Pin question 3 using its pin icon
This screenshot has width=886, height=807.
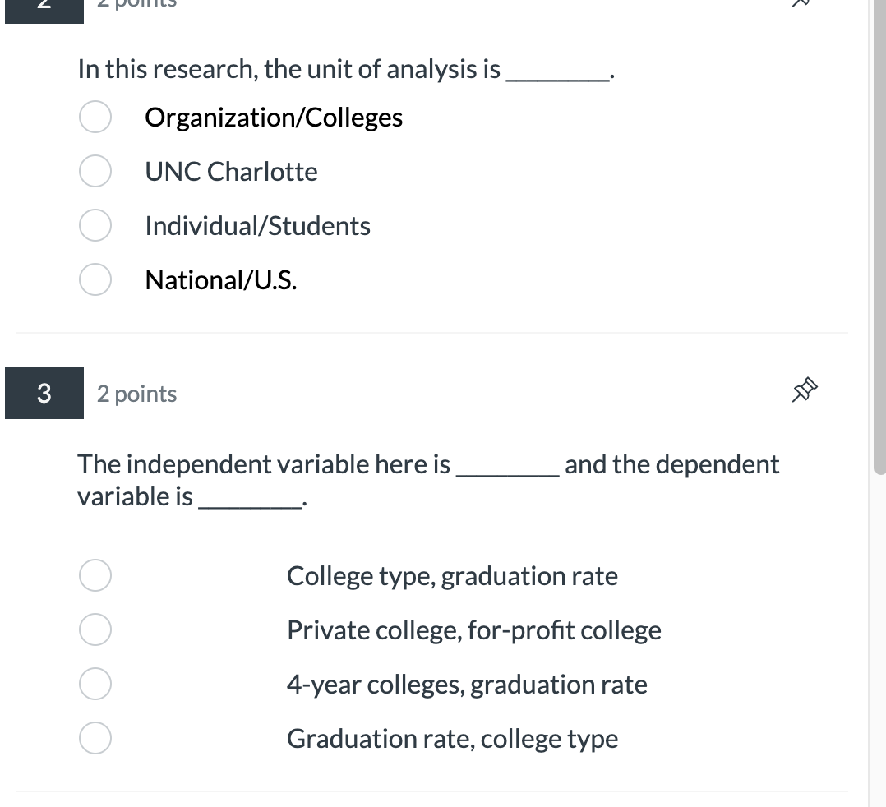[803, 391]
